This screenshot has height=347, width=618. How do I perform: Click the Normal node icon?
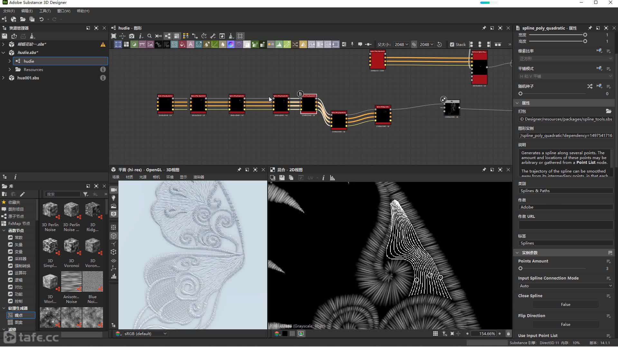click(231, 45)
